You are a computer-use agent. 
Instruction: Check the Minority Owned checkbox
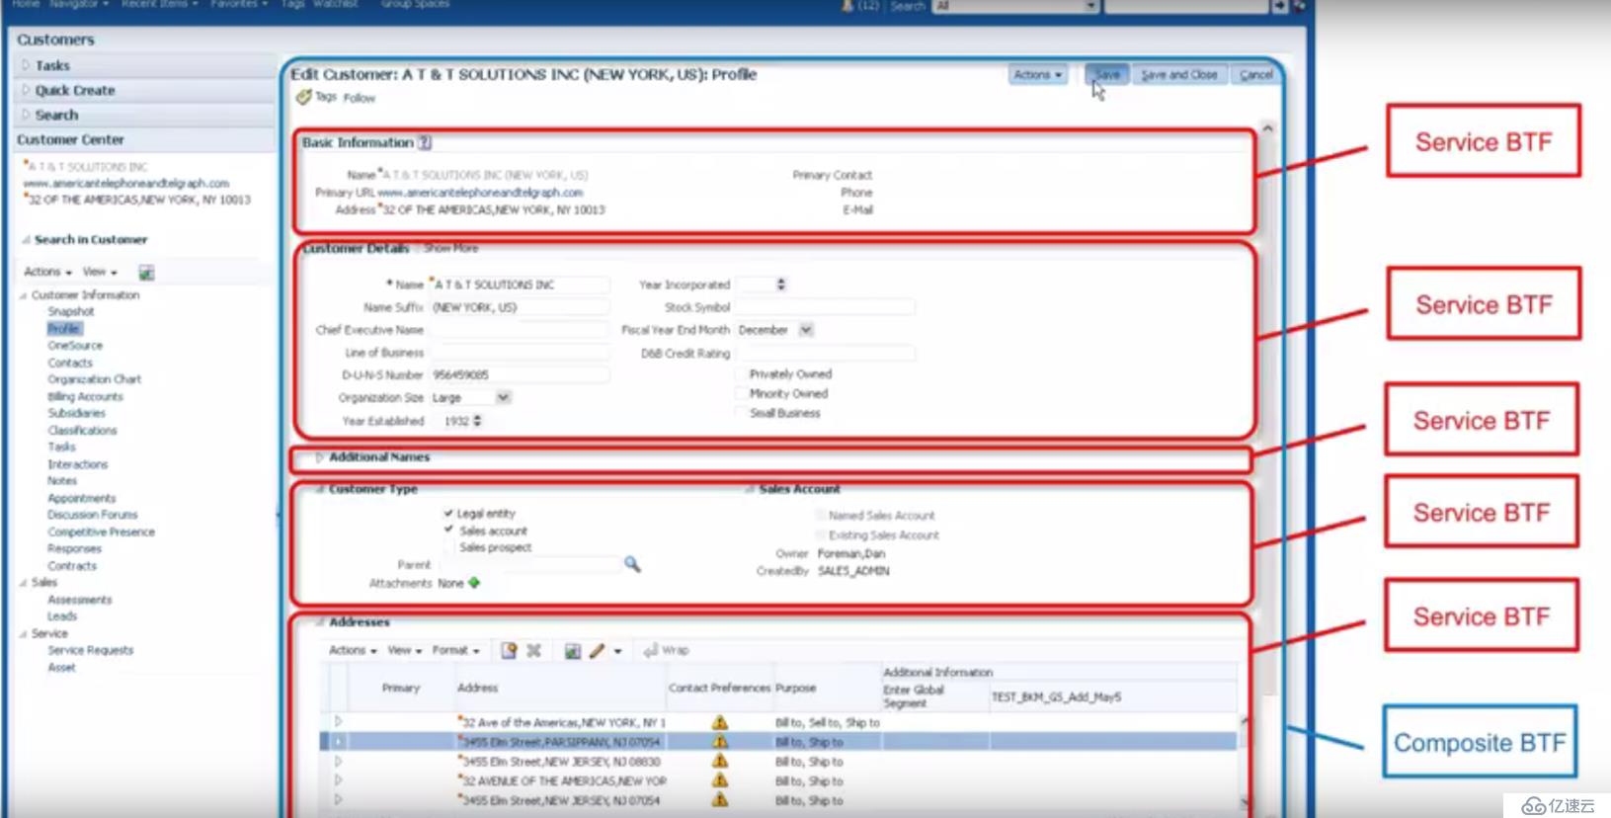click(x=740, y=393)
